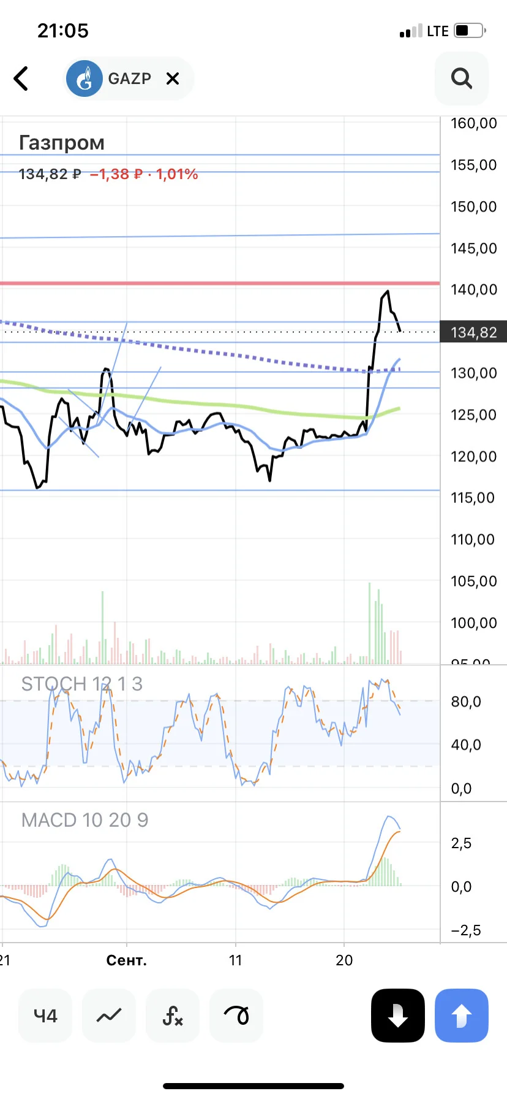
Task: Select the current price tag 134,82
Action: point(473,332)
